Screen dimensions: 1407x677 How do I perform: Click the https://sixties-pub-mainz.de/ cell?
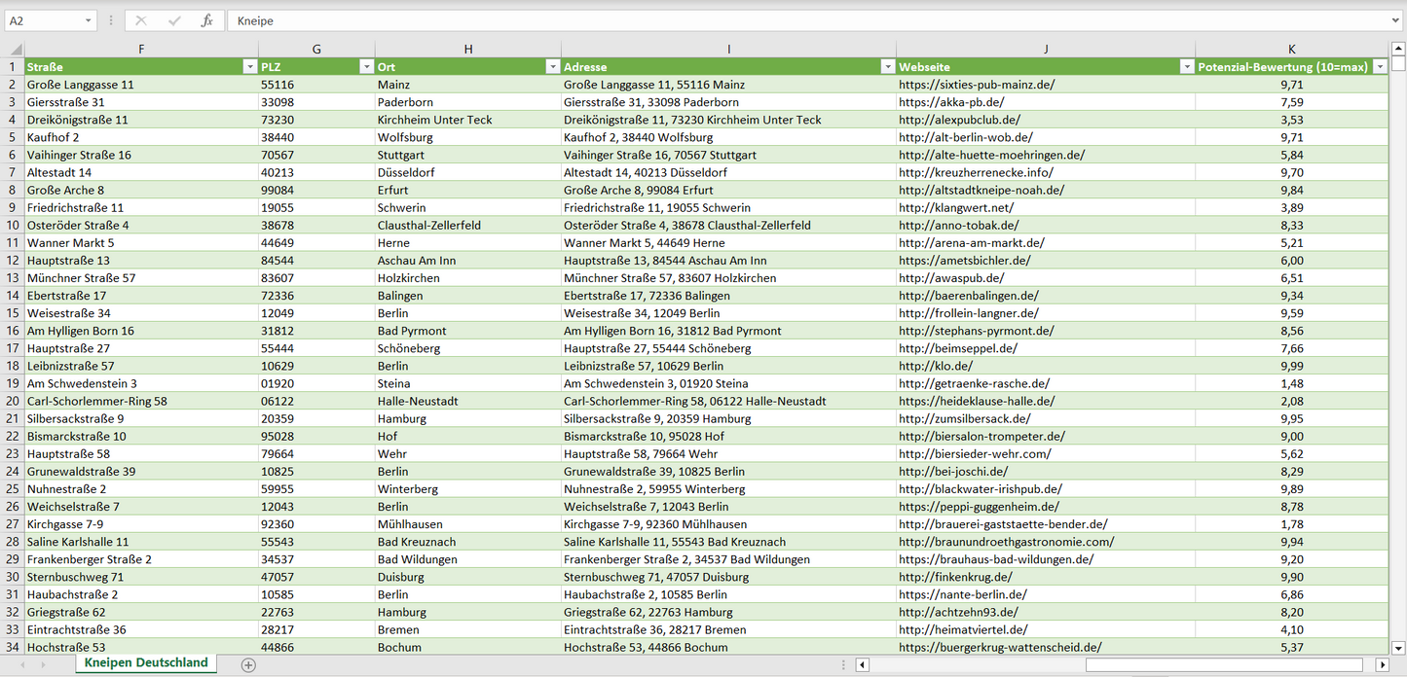(977, 85)
